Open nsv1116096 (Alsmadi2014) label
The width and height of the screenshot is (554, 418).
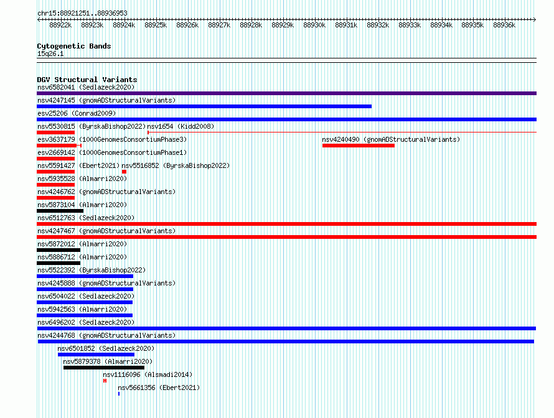click(148, 374)
